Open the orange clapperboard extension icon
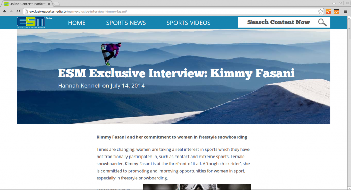The image size is (351, 190). [x=337, y=11]
